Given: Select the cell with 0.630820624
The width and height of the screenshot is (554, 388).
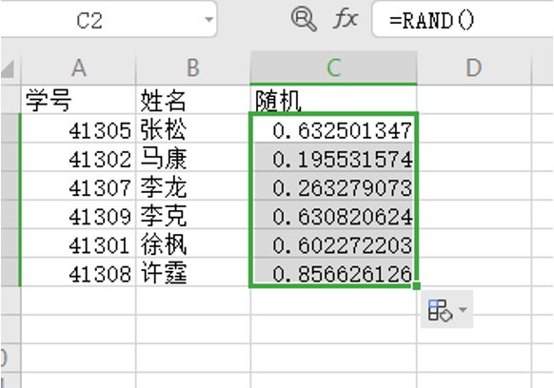Looking at the screenshot, I should pos(334,215).
